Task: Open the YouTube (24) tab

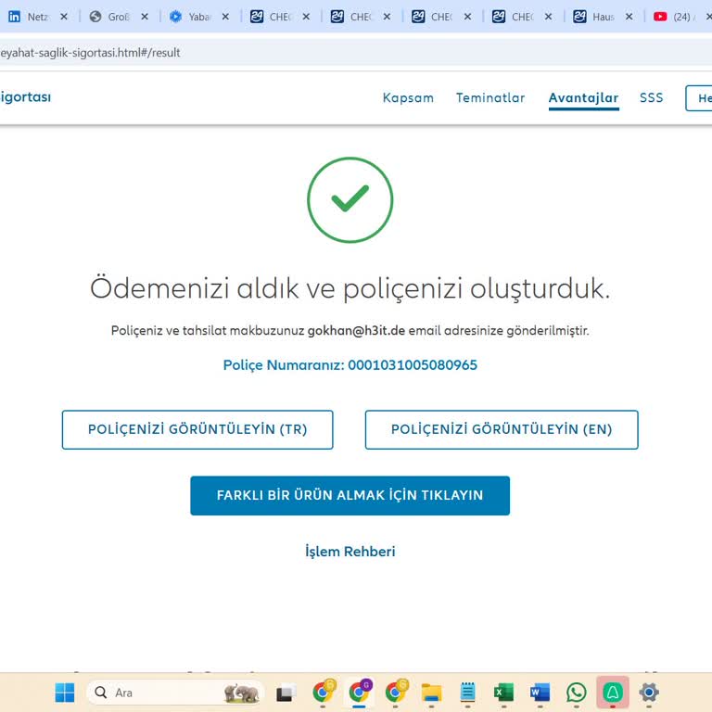Action: [674, 17]
